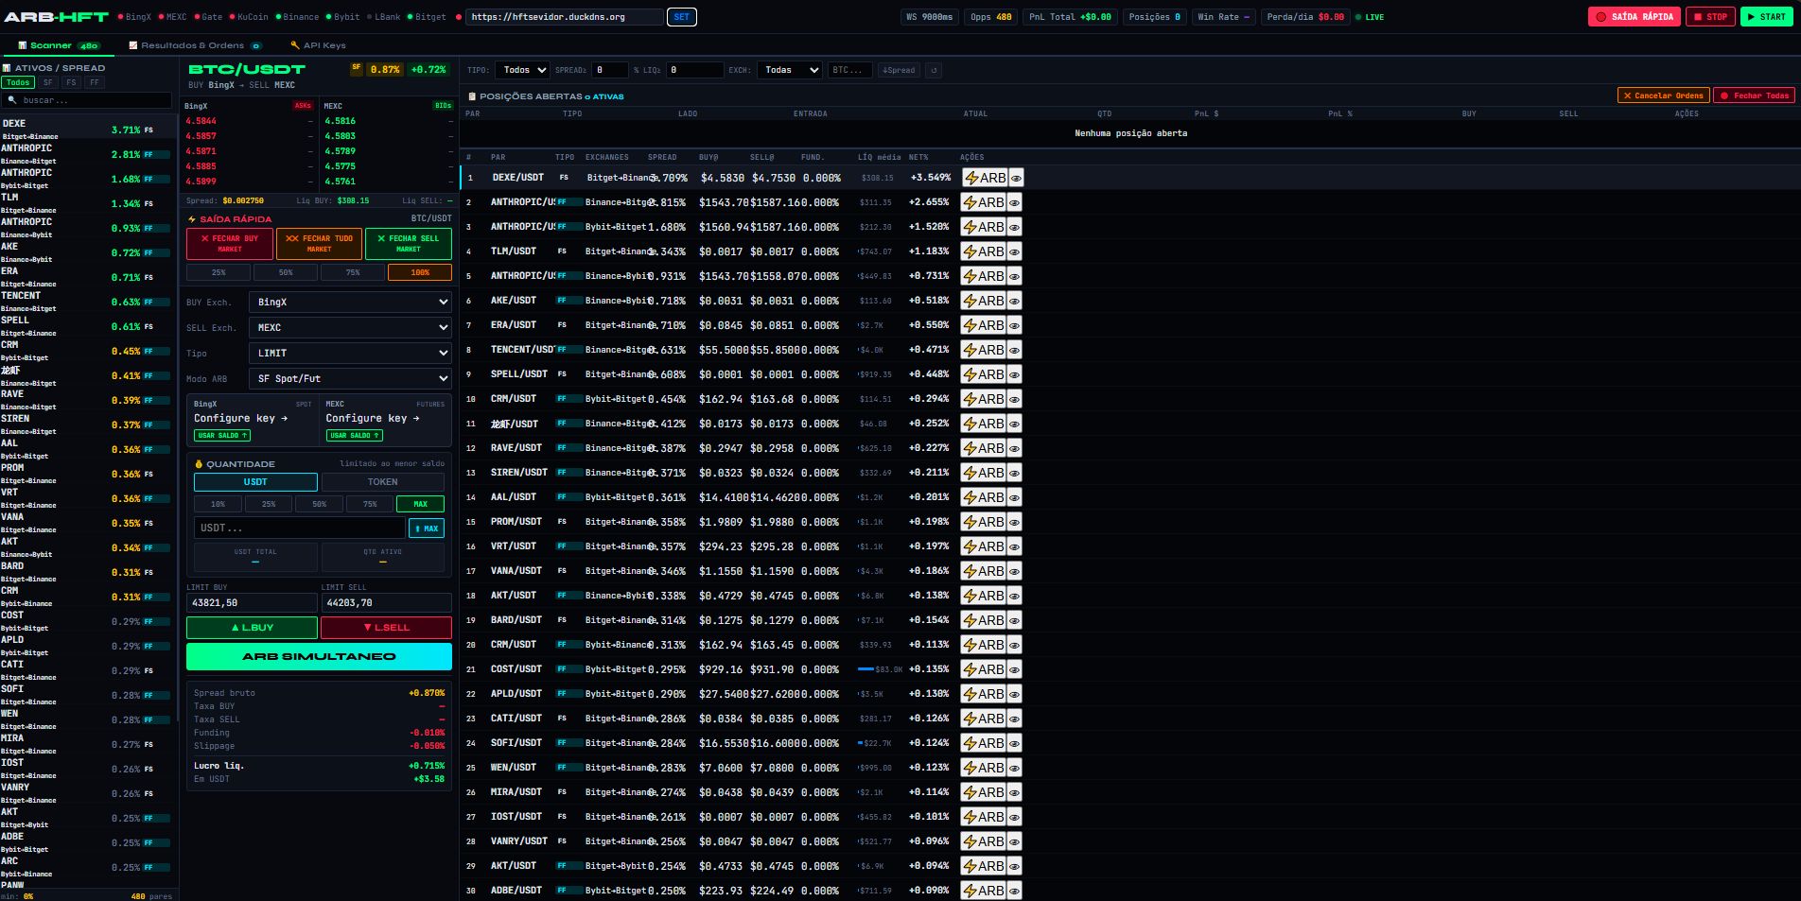Choose MAX quantity percentage option
Screen dimensions: 1801x901
[420, 504]
